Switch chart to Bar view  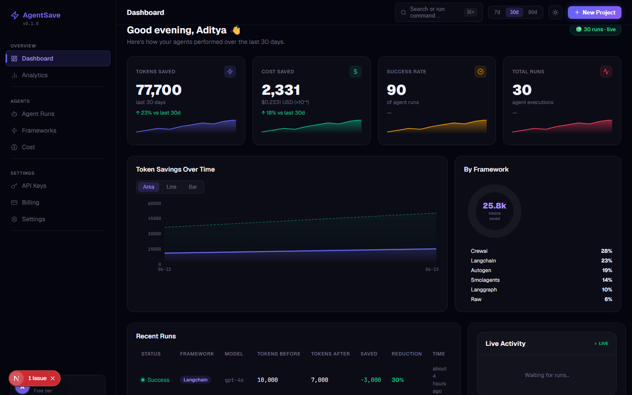[x=193, y=187]
